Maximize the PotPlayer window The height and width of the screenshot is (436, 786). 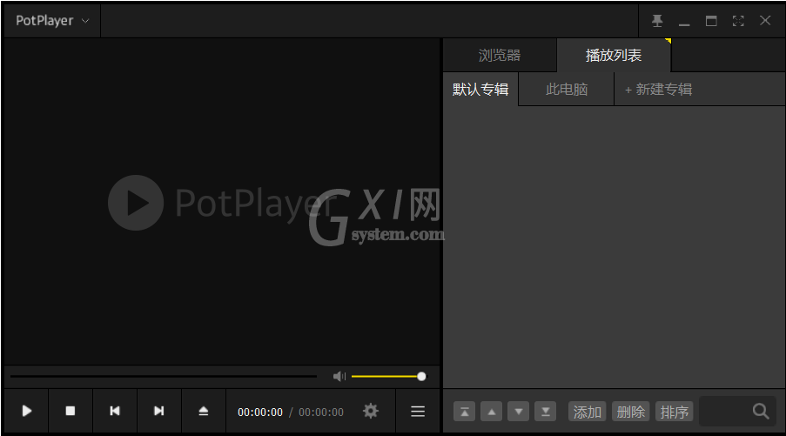click(x=711, y=21)
